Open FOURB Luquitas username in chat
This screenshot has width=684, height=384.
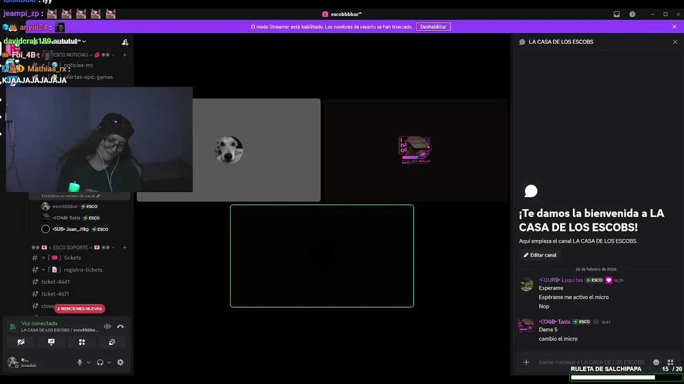(x=561, y=280)
